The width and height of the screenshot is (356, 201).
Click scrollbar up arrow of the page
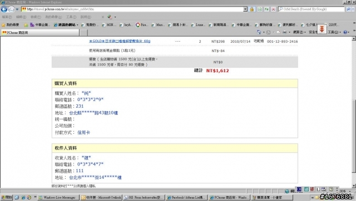click(x=354, y=39)
